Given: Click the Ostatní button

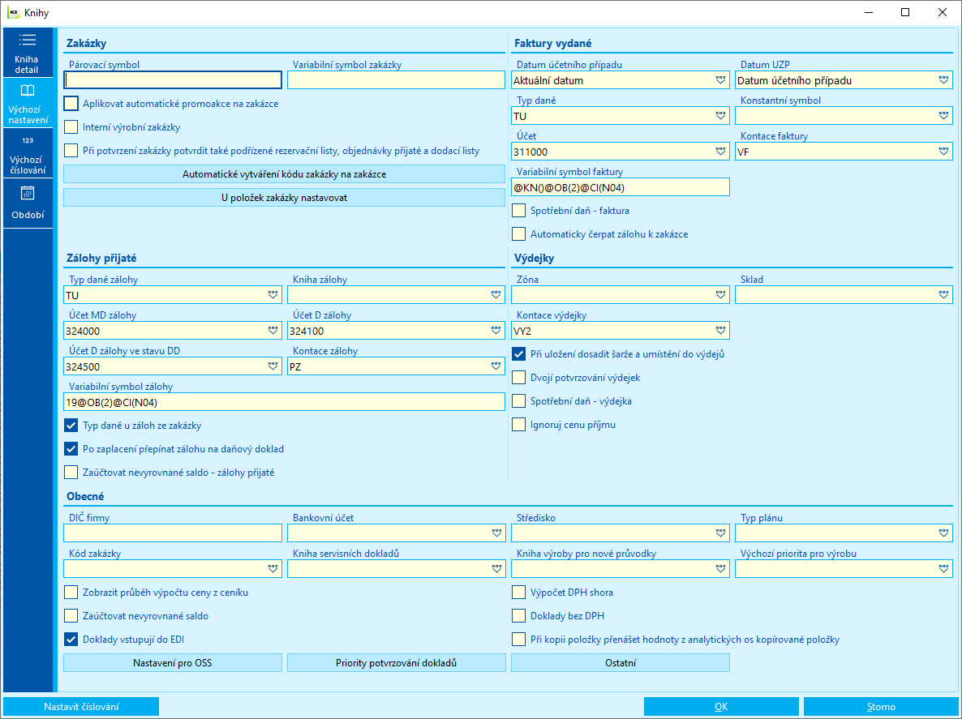Looking at the screenshot, I should [x=621, y=662].
